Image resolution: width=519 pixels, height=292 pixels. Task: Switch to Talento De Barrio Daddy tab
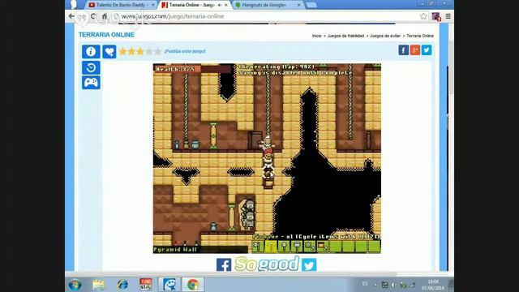121,5
